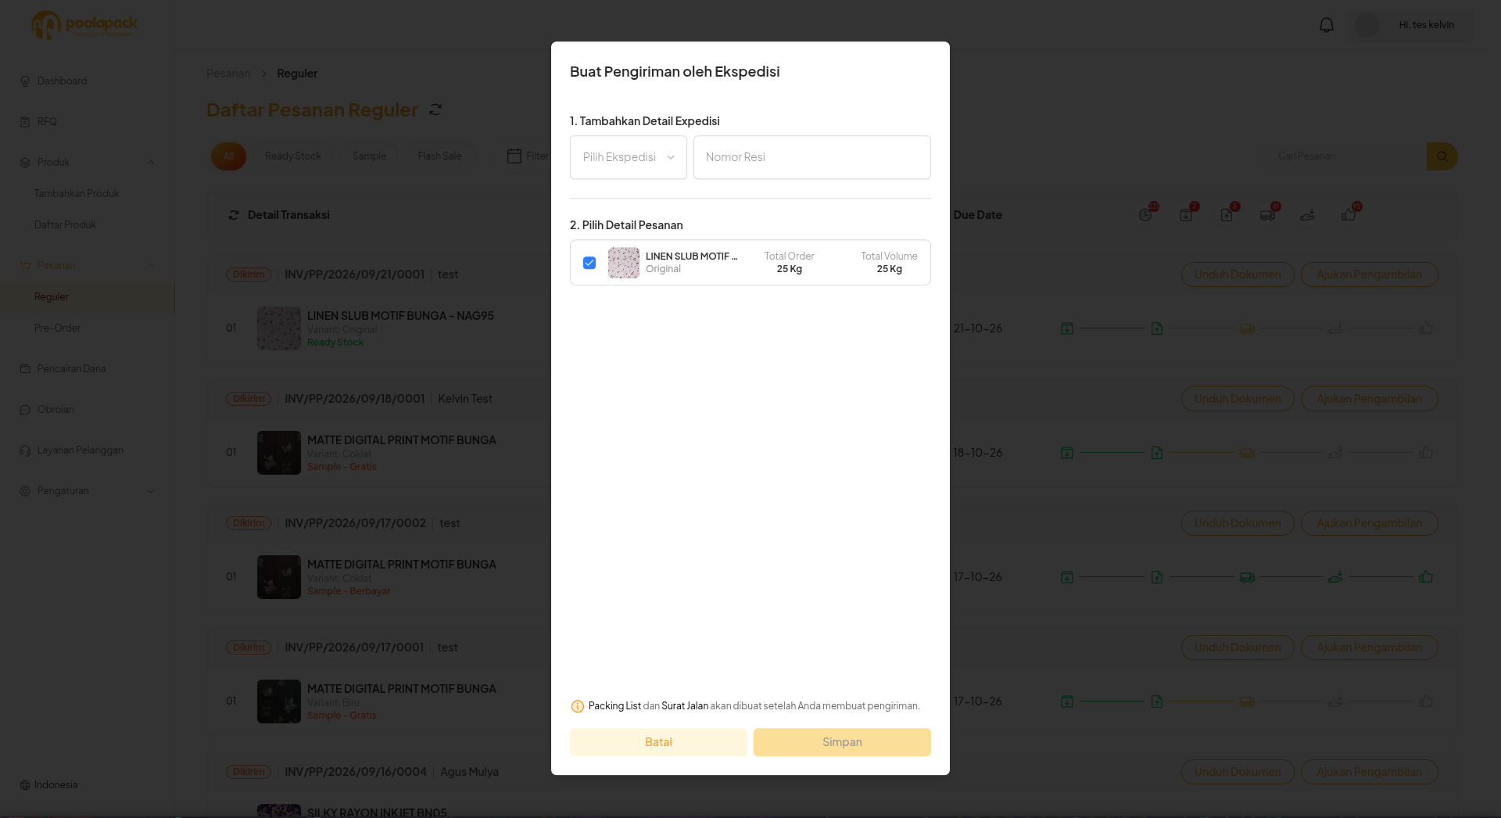Open Daftar Produk in the sidebar
The height and width of the screenshot is (818, 1501).
pos(65,224)
